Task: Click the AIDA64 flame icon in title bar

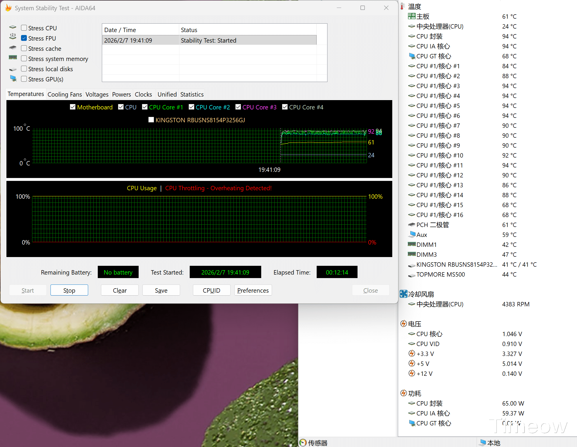Action: click(x=8, y=8)
